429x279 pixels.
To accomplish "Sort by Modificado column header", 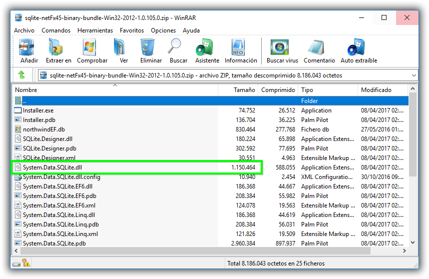I will pos(383,90).
